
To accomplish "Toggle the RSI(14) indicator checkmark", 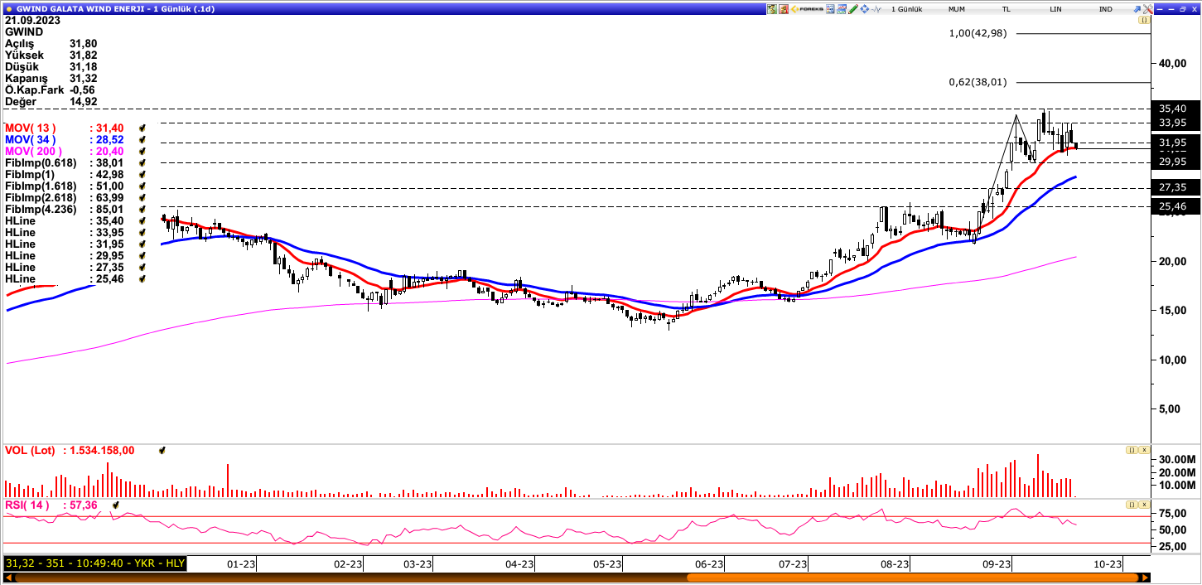I will 116,505.
